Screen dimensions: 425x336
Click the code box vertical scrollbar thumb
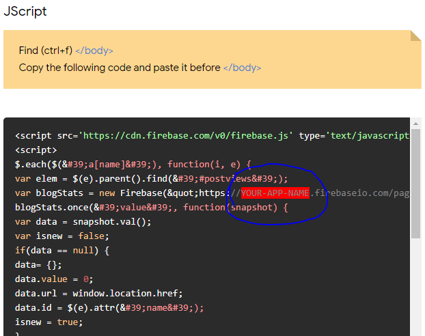click(415, 184)
